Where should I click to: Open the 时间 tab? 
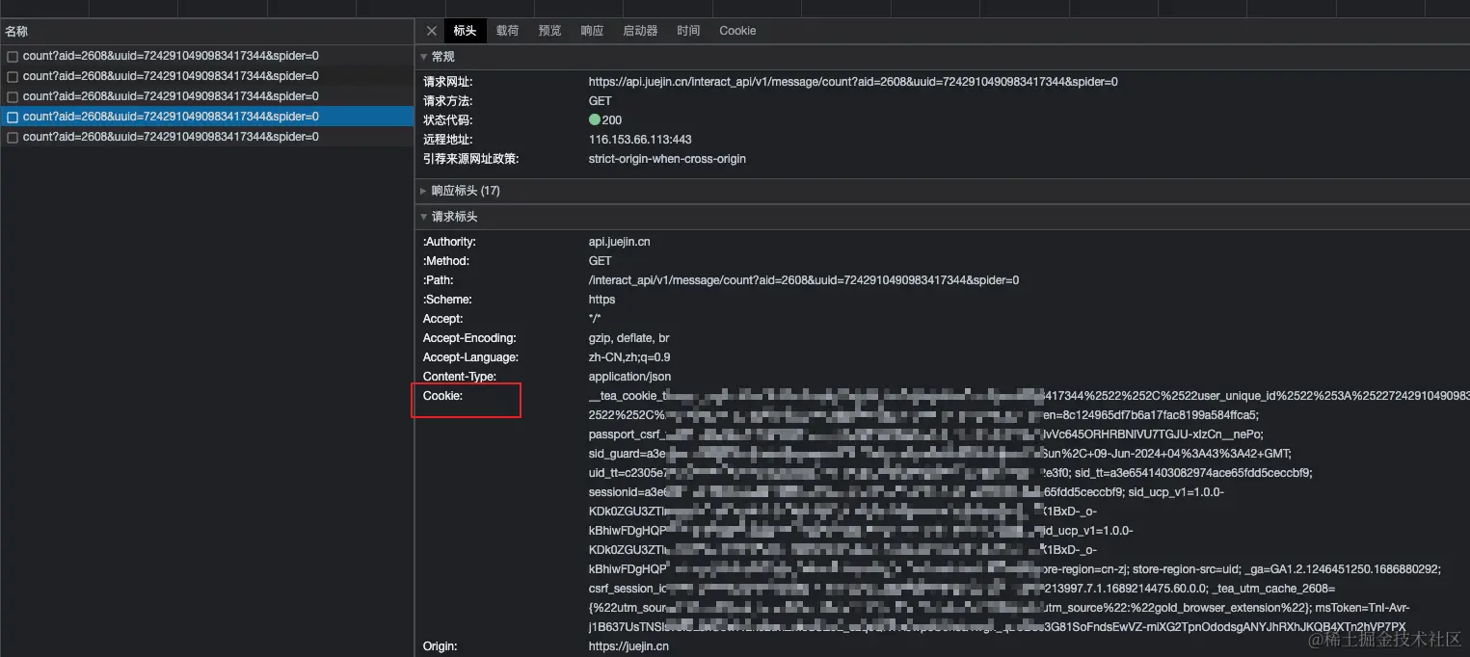(x=688, y=31)
